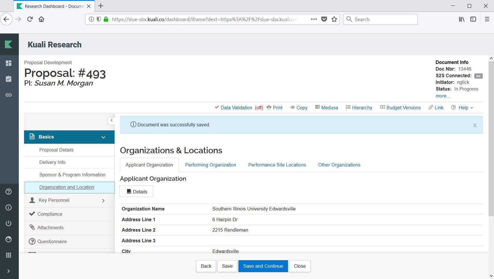Open the Help dropdown menu
This screenshot has height=279, width=494.
click(x=462, y=108)
